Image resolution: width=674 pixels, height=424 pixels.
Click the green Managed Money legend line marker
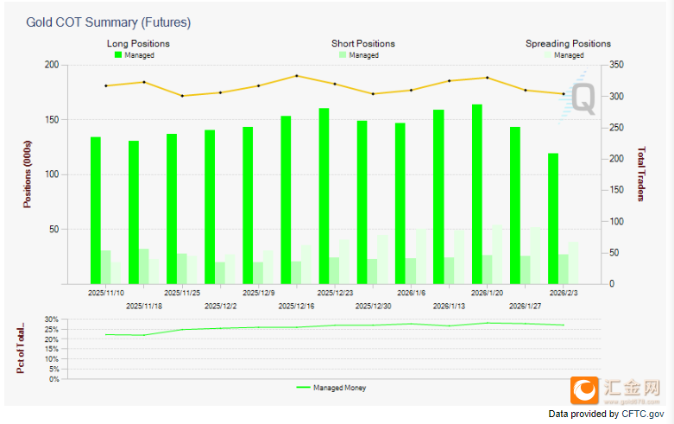[302, 388]
